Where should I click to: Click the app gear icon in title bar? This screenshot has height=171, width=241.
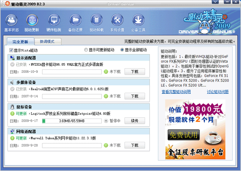(x=7, y=4)
